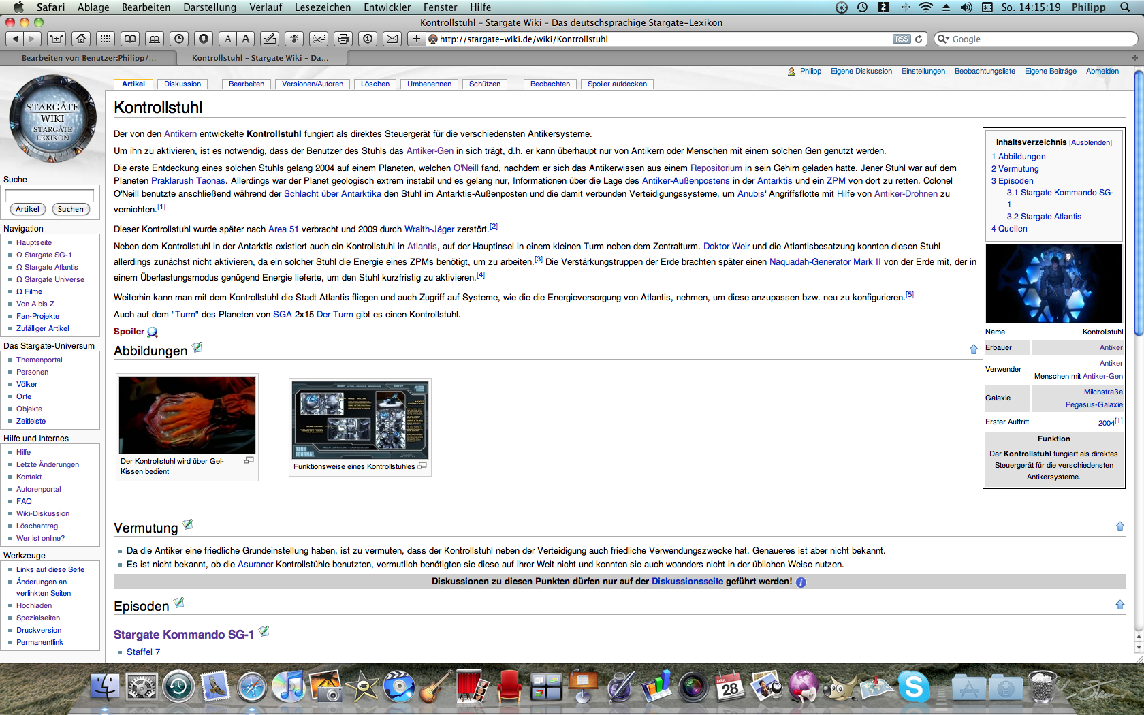The image size is (1144, 715).
Task: Toggle 'Spoiler aufdecken' tab
Action: click(617, 84)
